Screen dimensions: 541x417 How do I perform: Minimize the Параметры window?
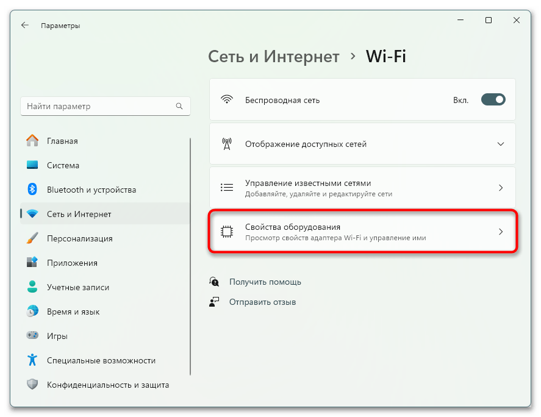click(460, 20)
